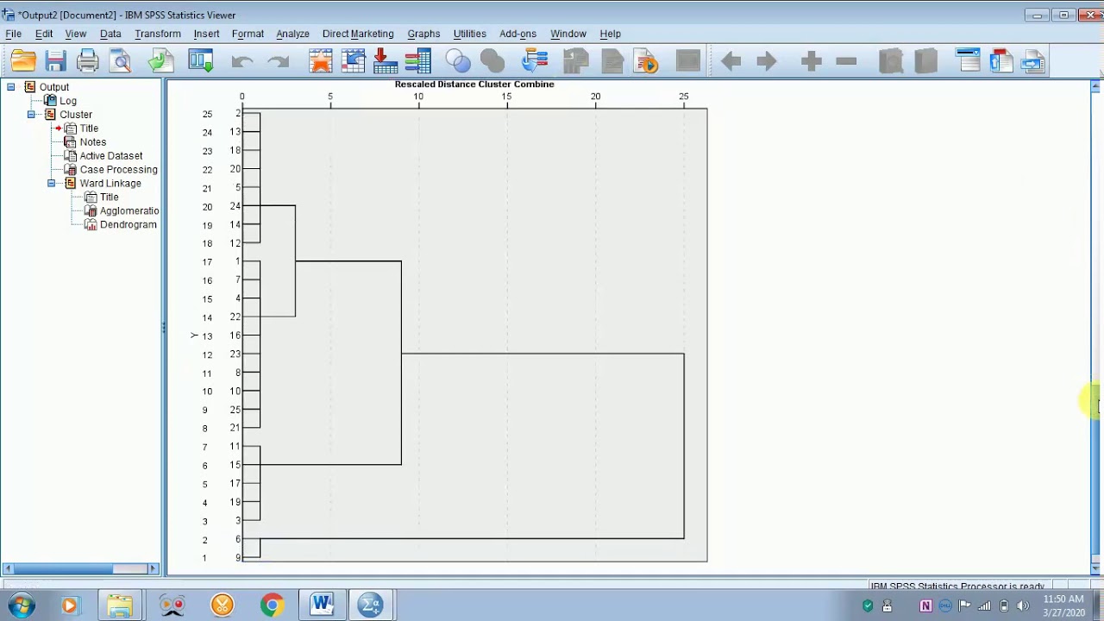This screenshot has height=621, width=1104.
Task: Open the Edit menu
Action: click(x=44, y=34)
